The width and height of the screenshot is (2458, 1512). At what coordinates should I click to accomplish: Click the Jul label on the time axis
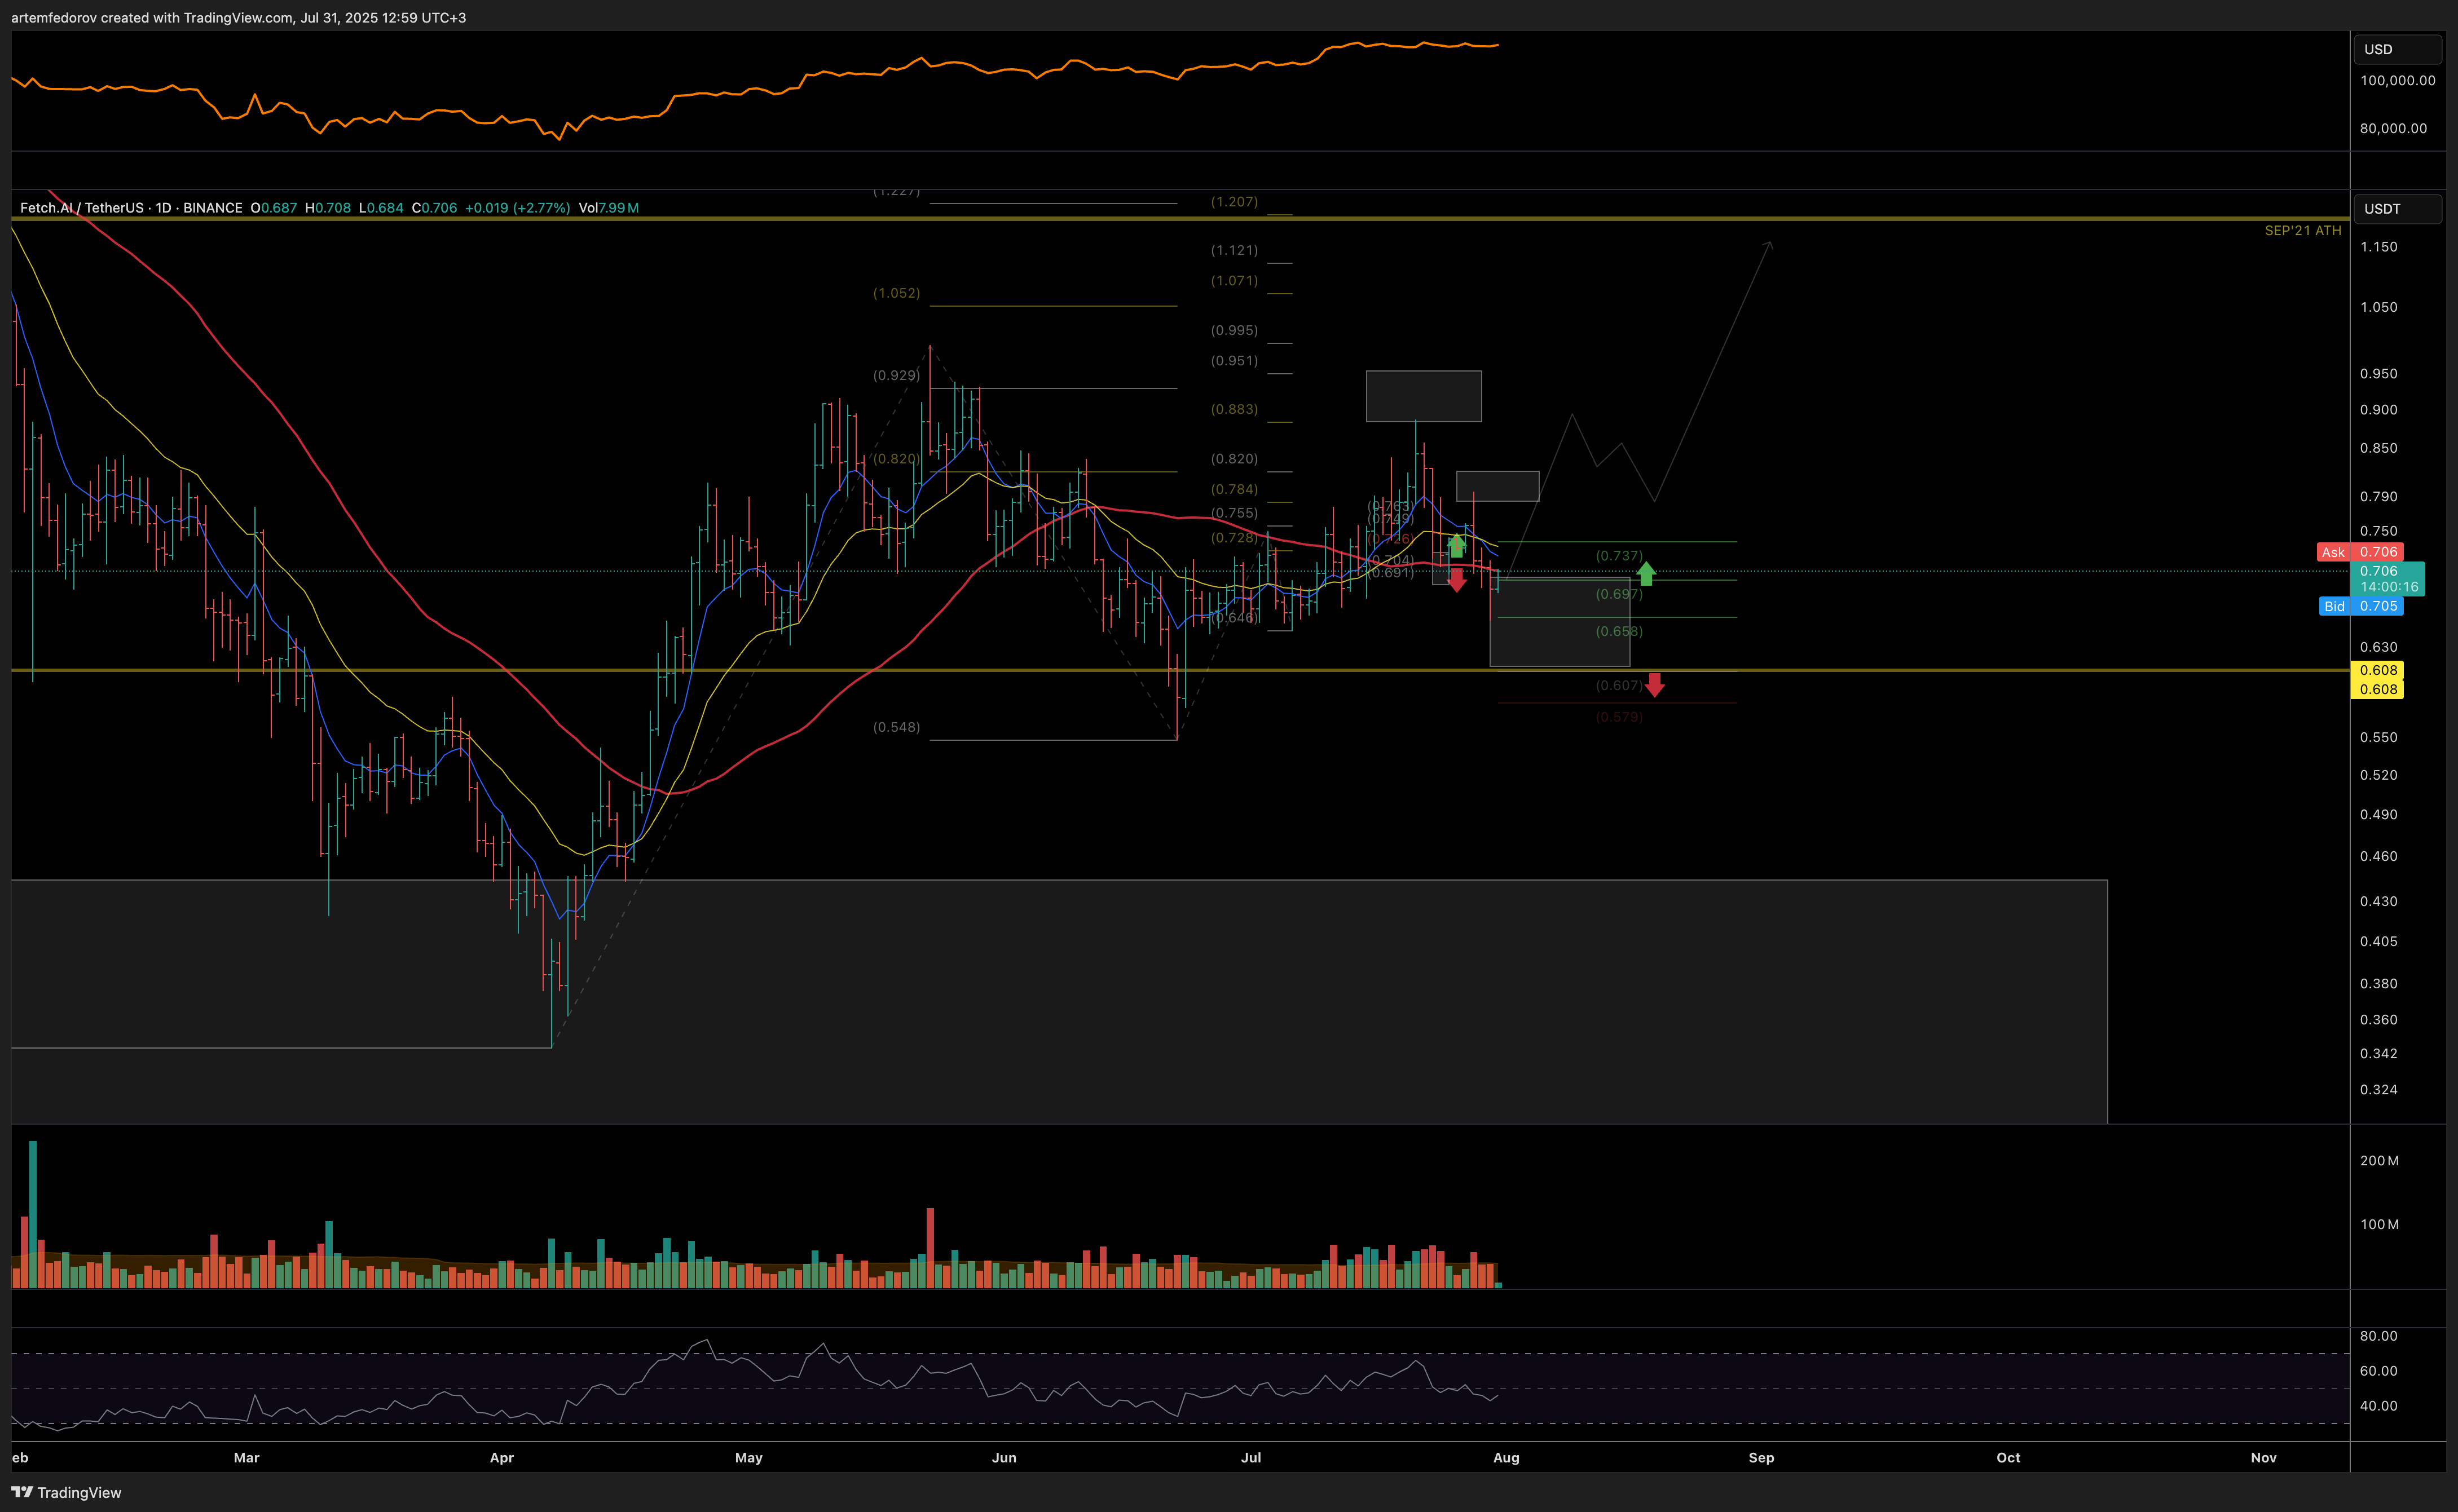tap(1250, 1458)
